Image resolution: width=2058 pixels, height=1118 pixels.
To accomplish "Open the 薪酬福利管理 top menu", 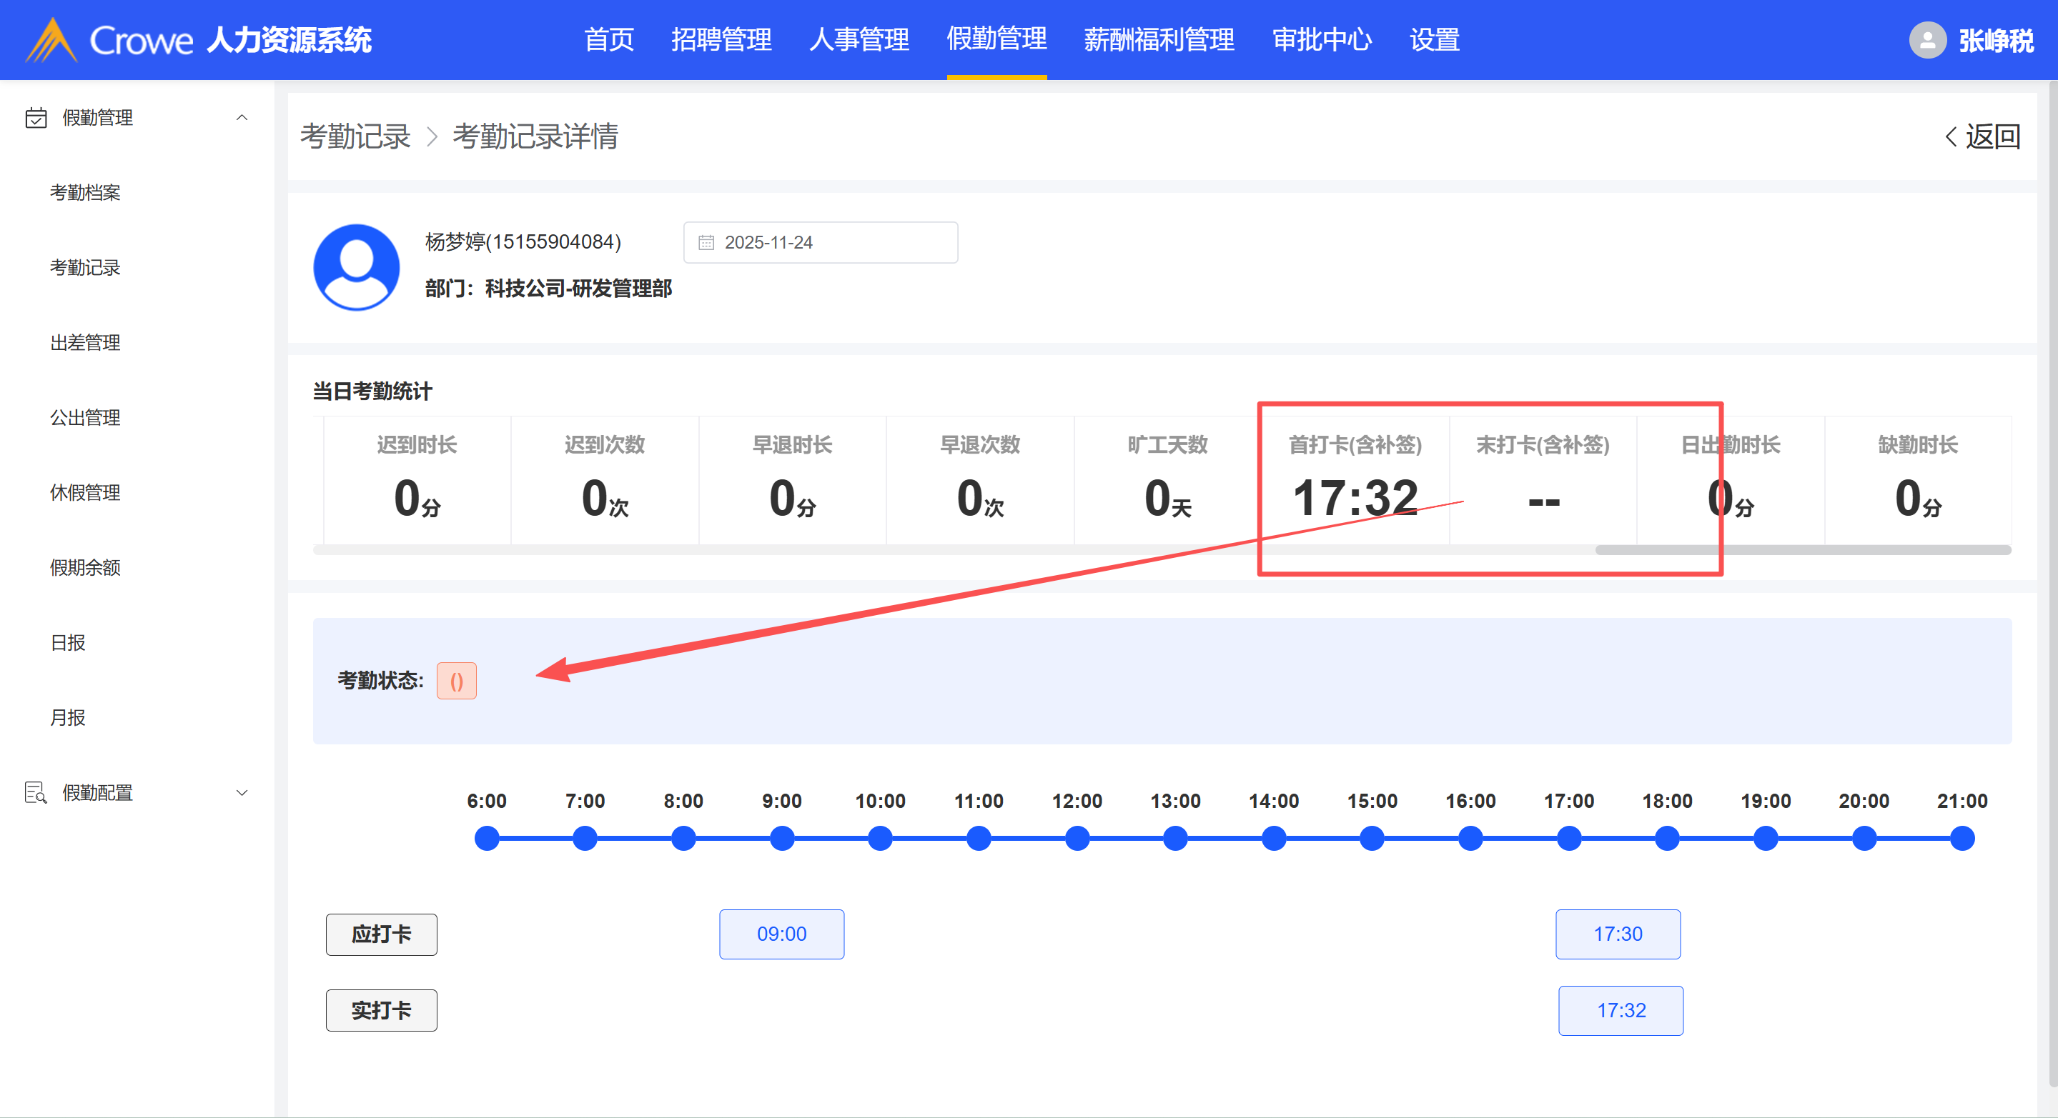I will [x=1159, y=40].
